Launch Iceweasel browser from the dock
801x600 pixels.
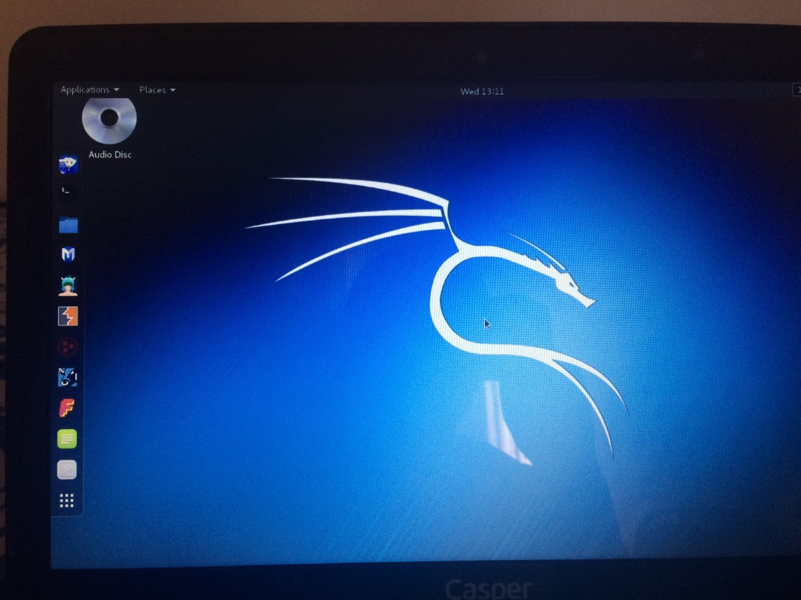click(68, 165)
